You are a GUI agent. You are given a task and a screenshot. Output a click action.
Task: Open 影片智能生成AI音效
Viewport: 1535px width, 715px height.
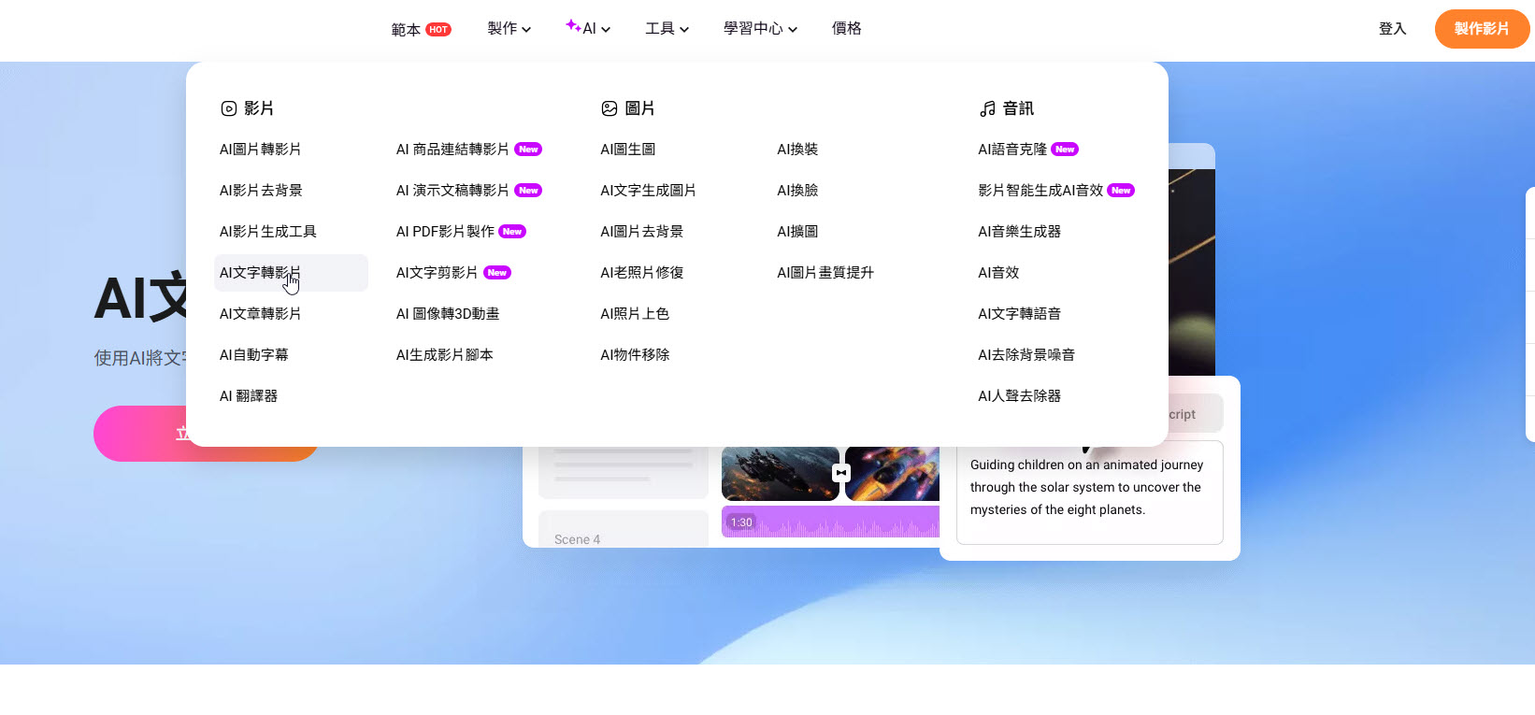point(1040,191)
